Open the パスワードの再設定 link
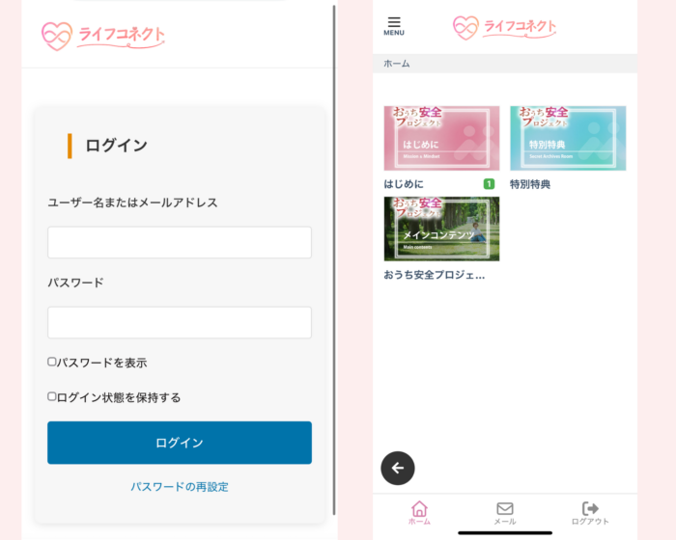Image resolution: width=676 pixels, height=540 pixels. coord(180,487)
